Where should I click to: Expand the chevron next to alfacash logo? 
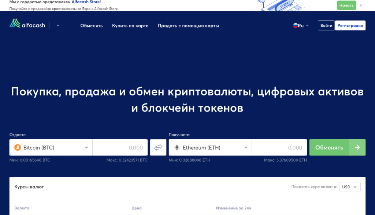tap(58, 26)
